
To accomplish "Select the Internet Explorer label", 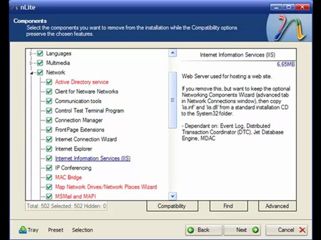I will [74, 149].
